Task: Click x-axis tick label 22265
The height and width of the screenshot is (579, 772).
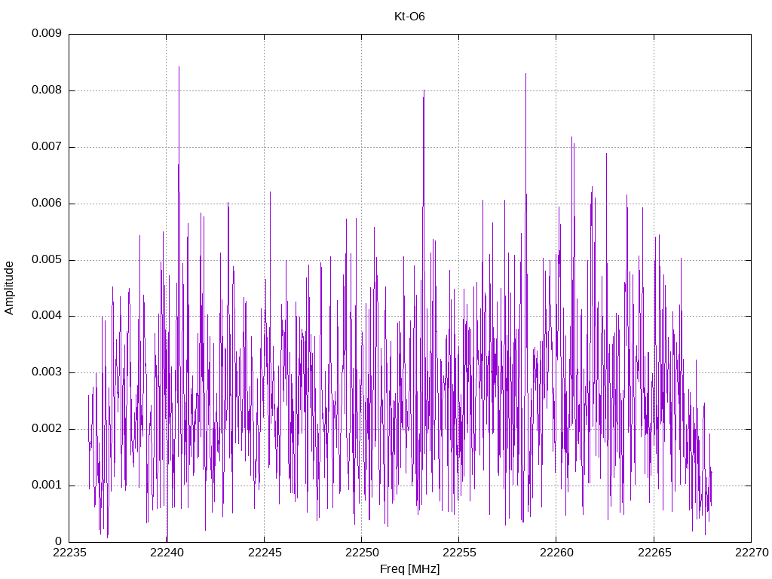Action: [654, 553]
